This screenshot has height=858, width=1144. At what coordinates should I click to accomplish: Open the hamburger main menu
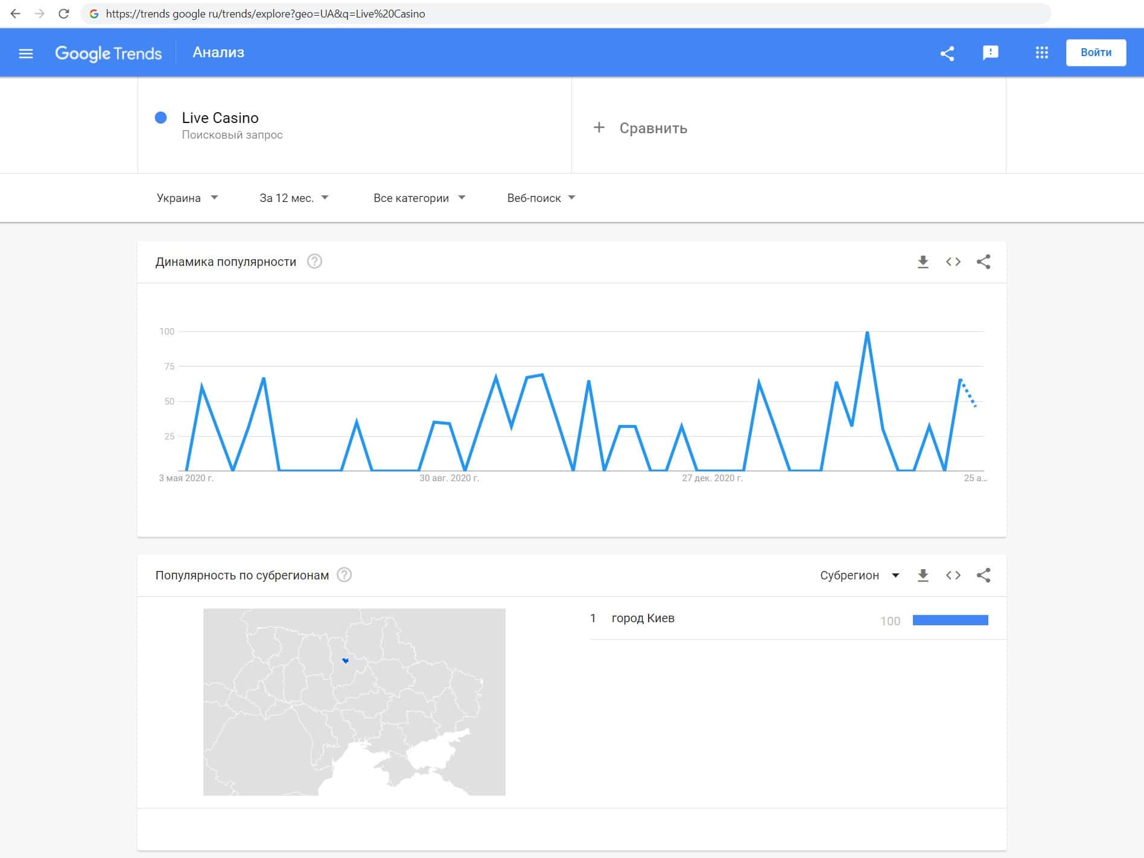pyautogui.click(x=26, y=54)
